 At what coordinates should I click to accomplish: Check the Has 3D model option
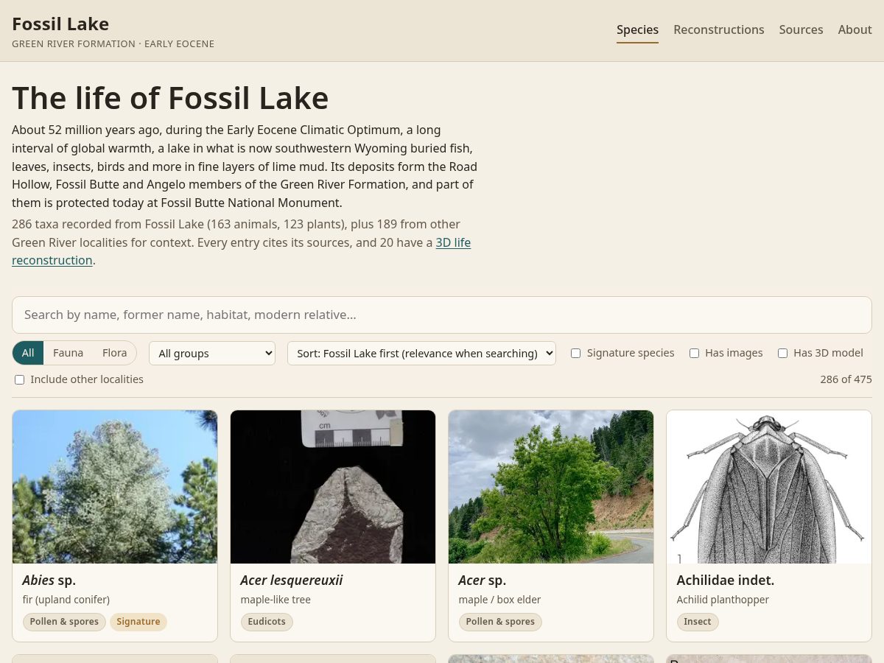[782, 353]
